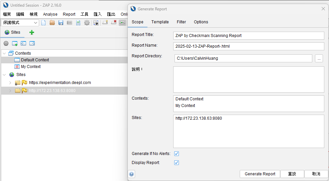Image resolution: width=329 pixels, height=181 pixels.
Task: Open the Options gear icon
Action: click(x=87, y=23)
